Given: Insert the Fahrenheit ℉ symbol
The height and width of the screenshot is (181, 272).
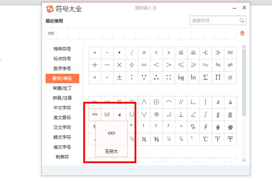Looking at the screenshot, I should coord(218,139).
